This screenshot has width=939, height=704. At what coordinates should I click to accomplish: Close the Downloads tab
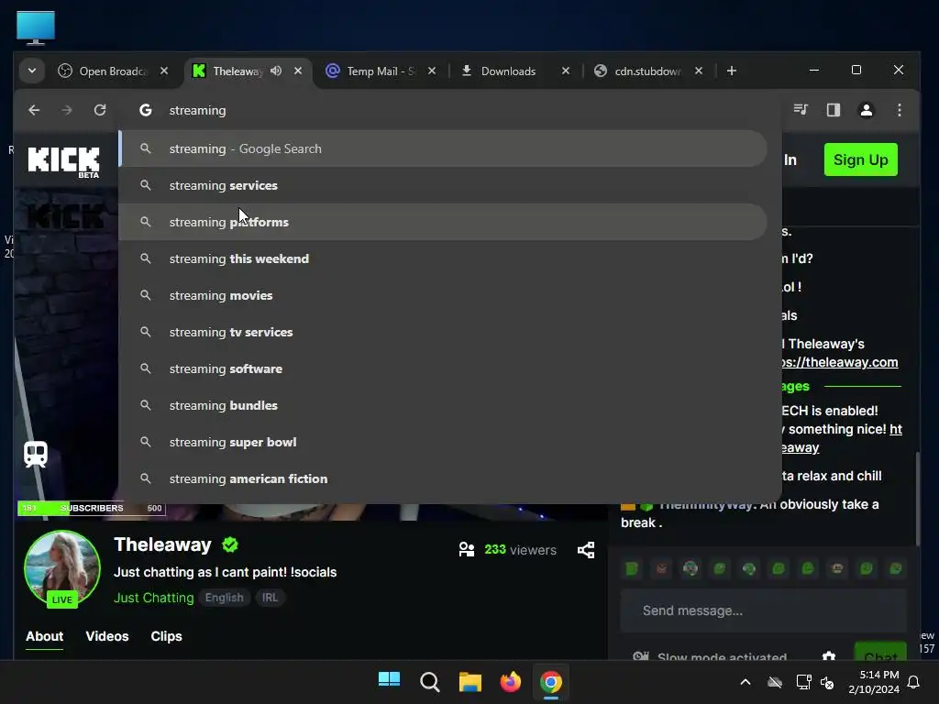pyautogui.click(x=565, y=71)
